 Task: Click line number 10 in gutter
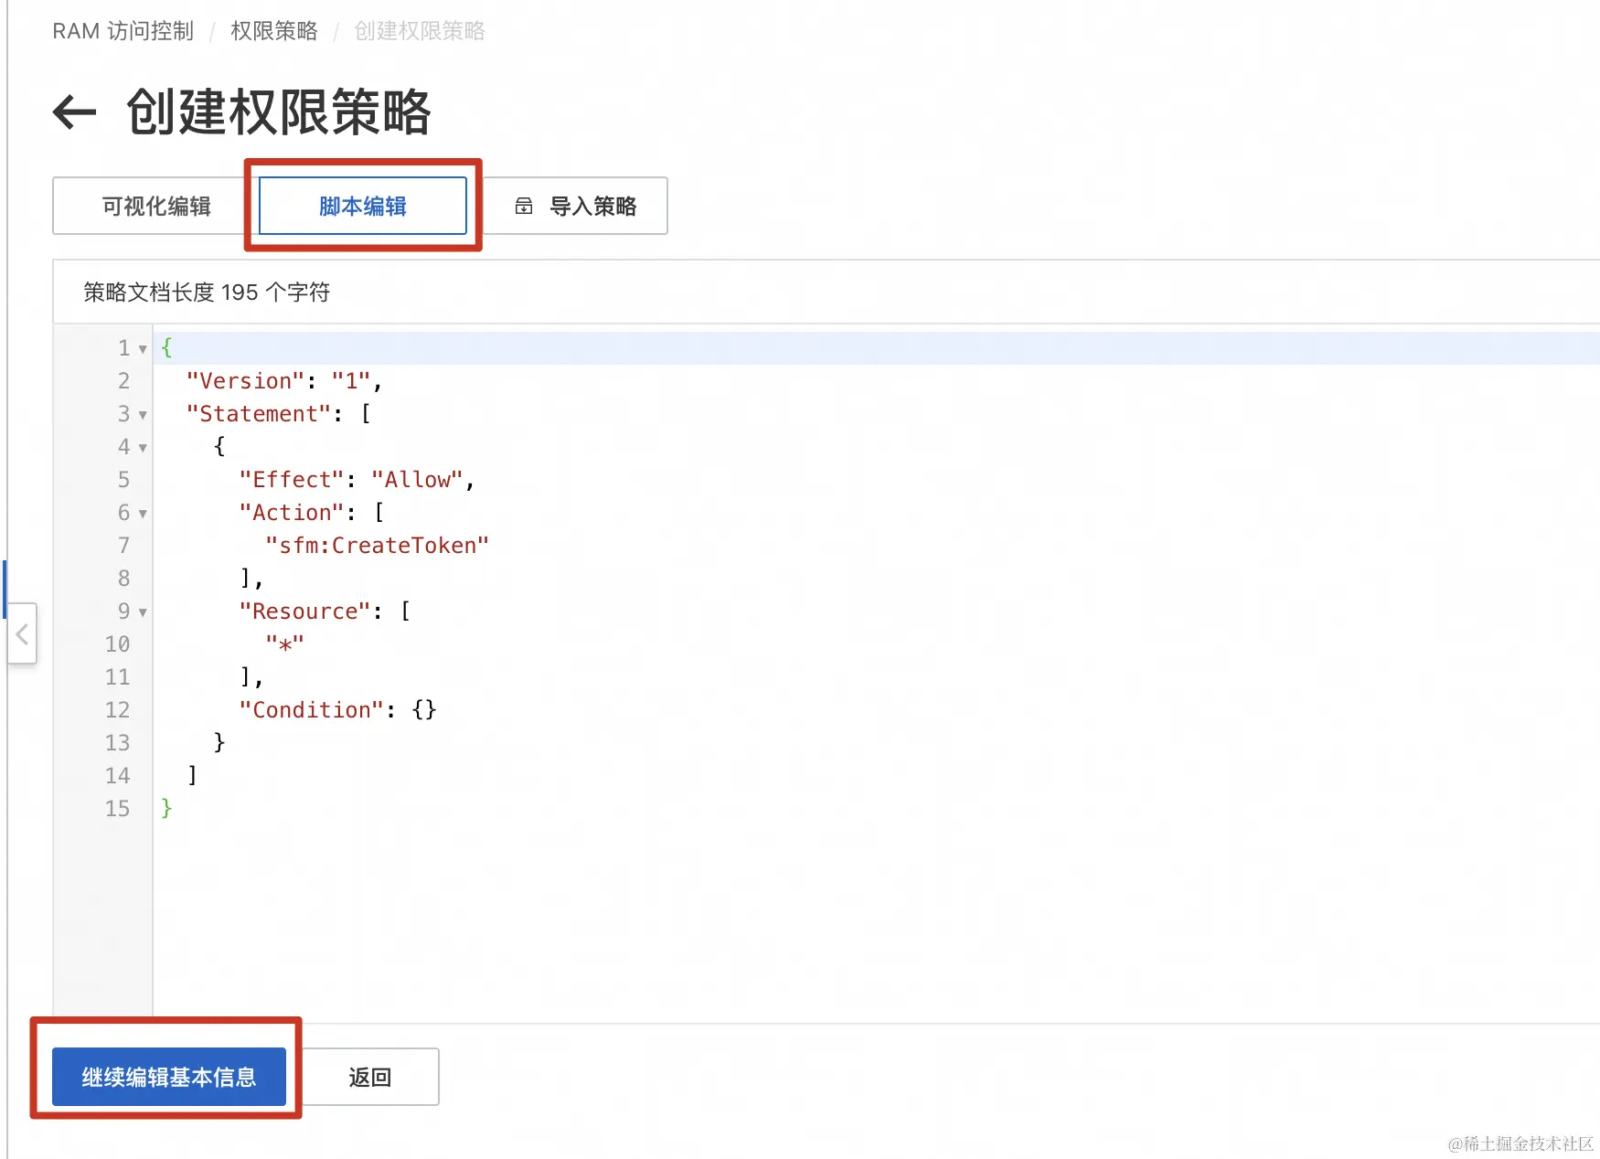[x=118, y=644]
